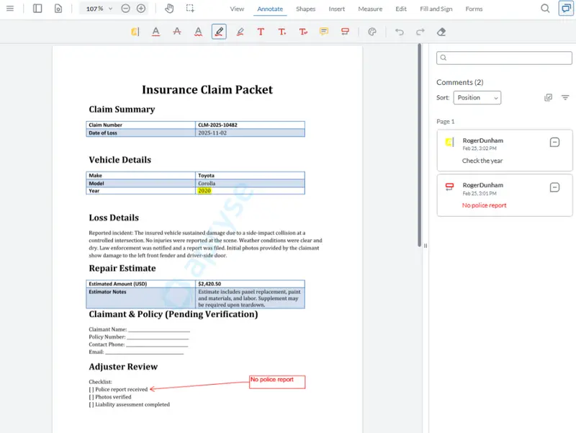
Task: Switch to the Edit tab
Action: 401,9
